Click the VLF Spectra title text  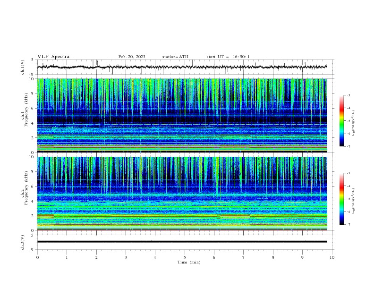tap(53, 57)
